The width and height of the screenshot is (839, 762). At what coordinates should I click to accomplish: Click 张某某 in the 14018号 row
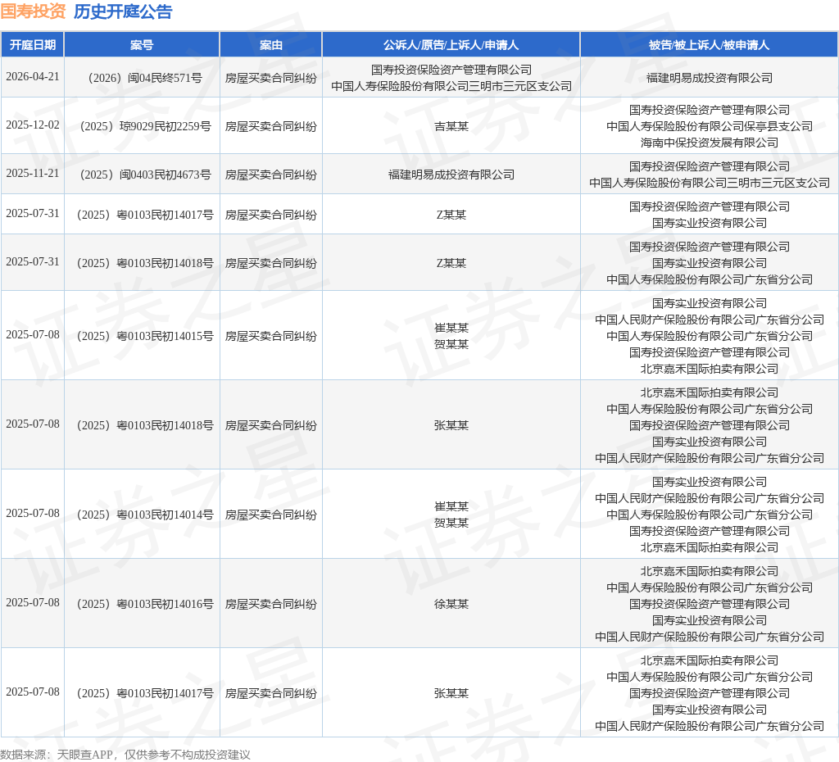pos(451,425)
